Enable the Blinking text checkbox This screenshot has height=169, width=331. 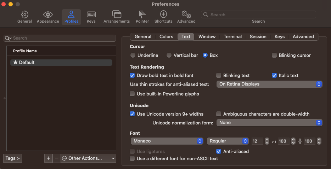click(219, 75)
